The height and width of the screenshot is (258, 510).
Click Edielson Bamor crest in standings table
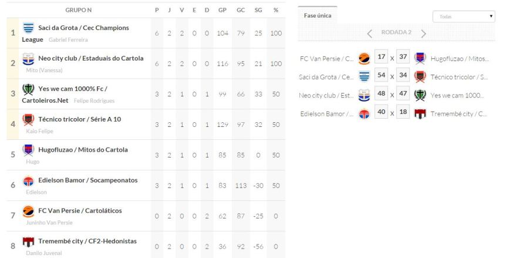pyautogui.click(x=28, y=181)
